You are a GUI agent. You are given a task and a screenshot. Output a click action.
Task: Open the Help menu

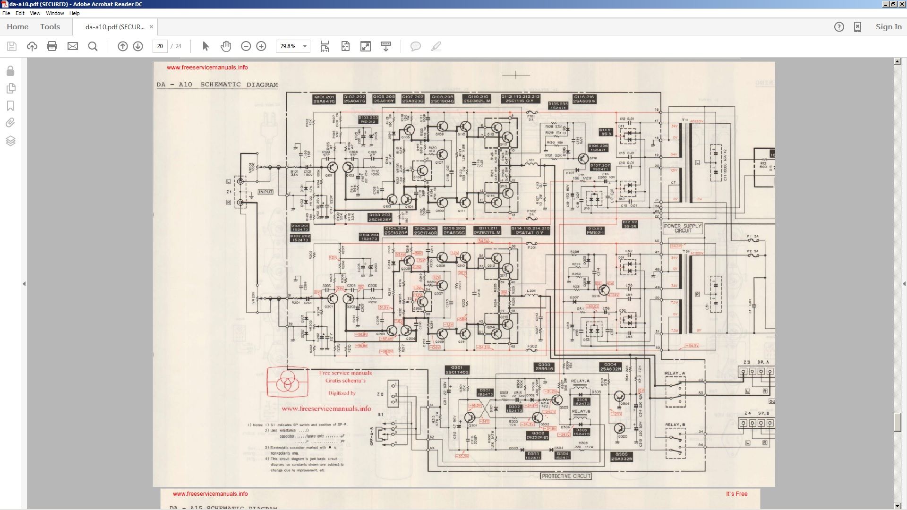coord(75,13)
